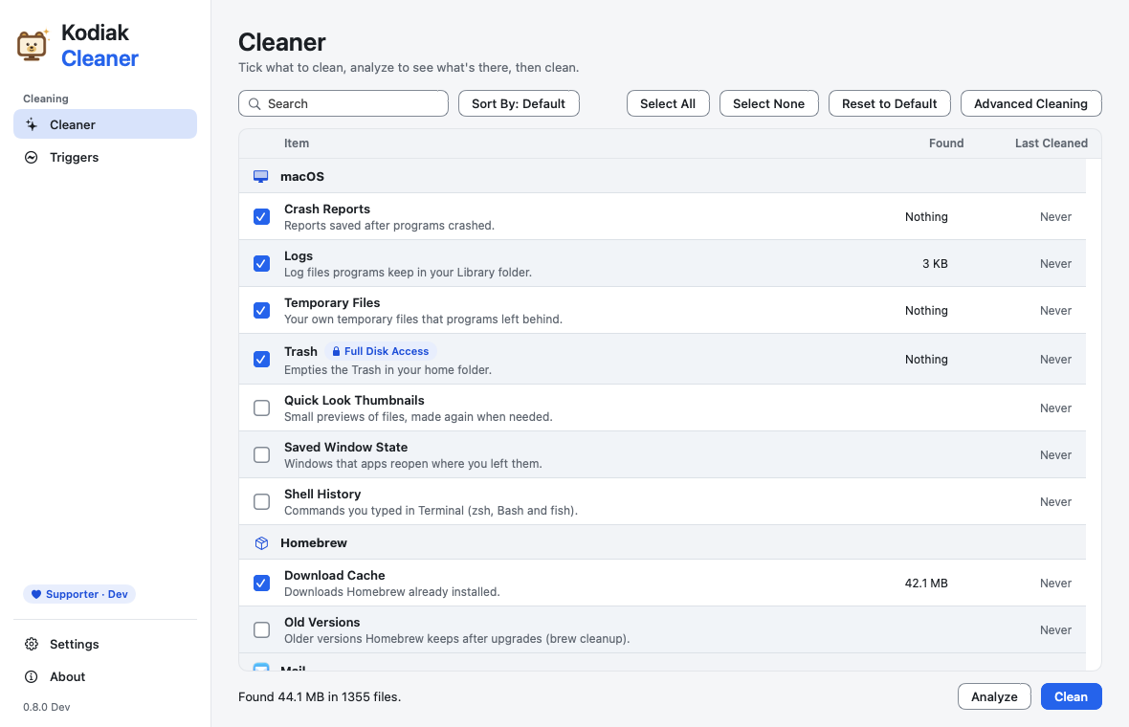Enable the Quick Look Thumbnails checkbox
This screenshot has height=727, width=1129.
261,408
